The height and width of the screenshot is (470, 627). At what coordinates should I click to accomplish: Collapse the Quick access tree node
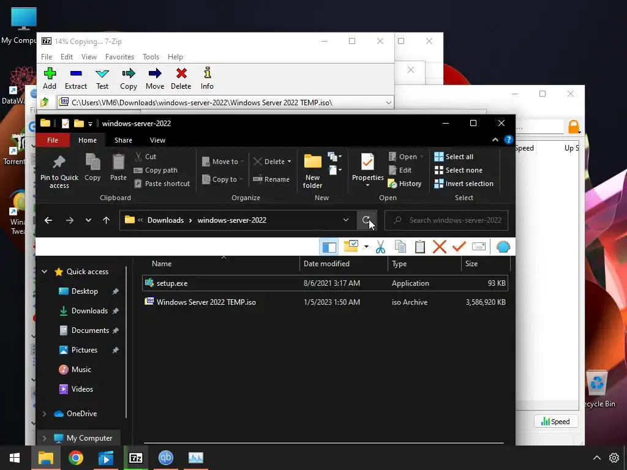pos(44,272)
